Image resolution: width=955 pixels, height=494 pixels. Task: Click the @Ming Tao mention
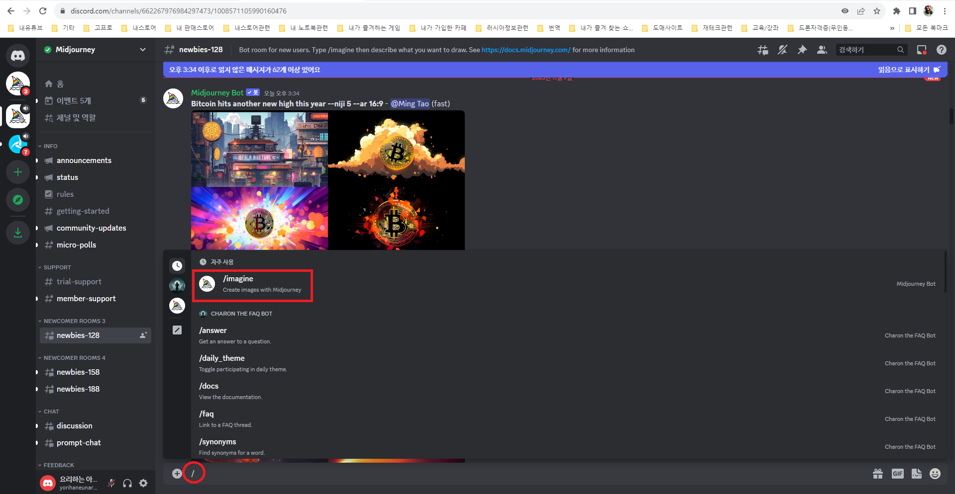pyautogui.click(x=410, y=104)
